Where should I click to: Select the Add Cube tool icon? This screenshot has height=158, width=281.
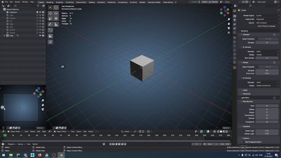coord(50,30)
